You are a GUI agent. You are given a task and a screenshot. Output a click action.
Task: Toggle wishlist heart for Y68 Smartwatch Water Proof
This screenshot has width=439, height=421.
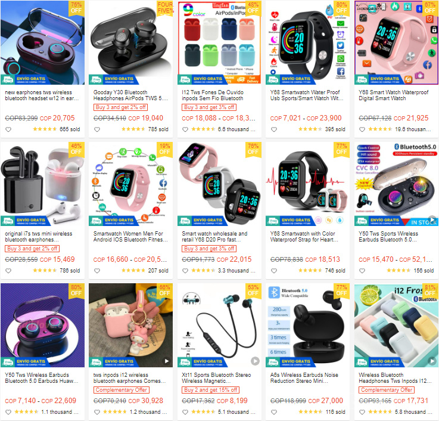pos(274,129)
